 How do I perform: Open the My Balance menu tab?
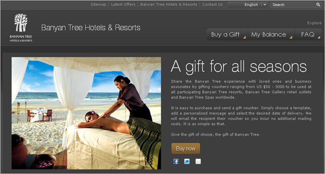pyautogui.click(x=271, y=35)
